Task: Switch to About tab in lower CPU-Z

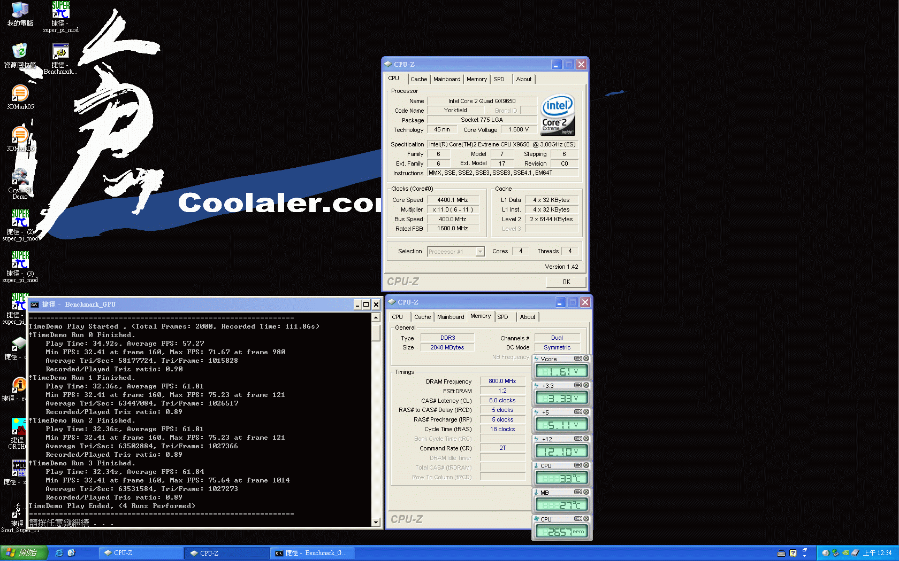Action: click(x=528, y=317)
